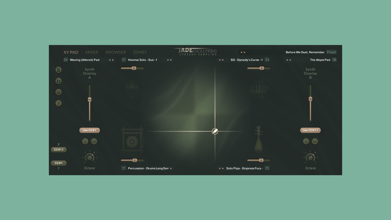This screenshot has width=391, height=220.
Task: Click the SB synth badge
Action: click(334, 60)
